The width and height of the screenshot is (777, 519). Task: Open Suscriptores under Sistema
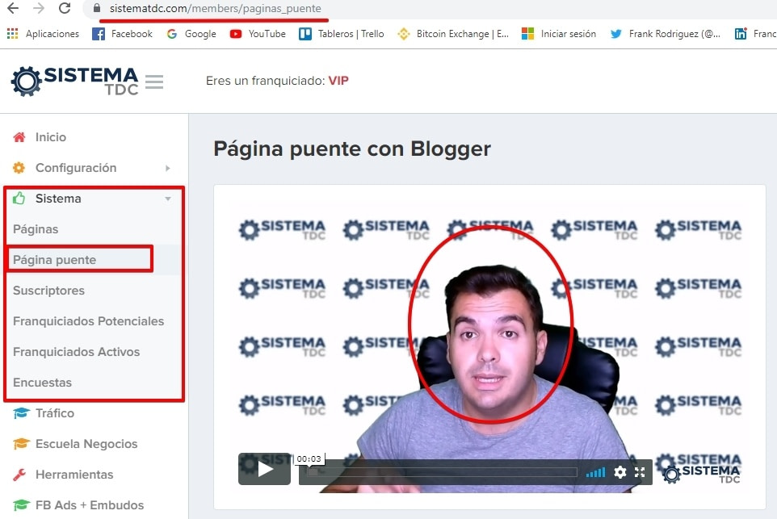[x=48, y=291]
